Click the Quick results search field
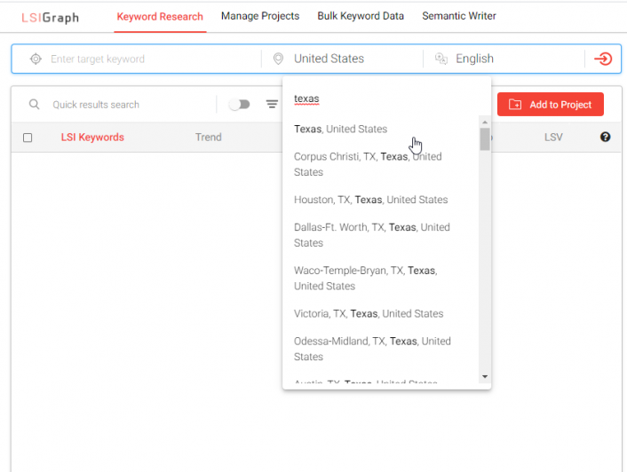The image size is (627, 472). point(132,105)
